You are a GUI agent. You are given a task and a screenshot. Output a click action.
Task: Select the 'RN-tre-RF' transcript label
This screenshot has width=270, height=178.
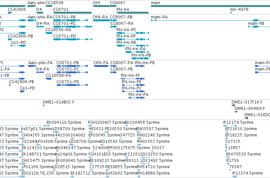(126, 36)
